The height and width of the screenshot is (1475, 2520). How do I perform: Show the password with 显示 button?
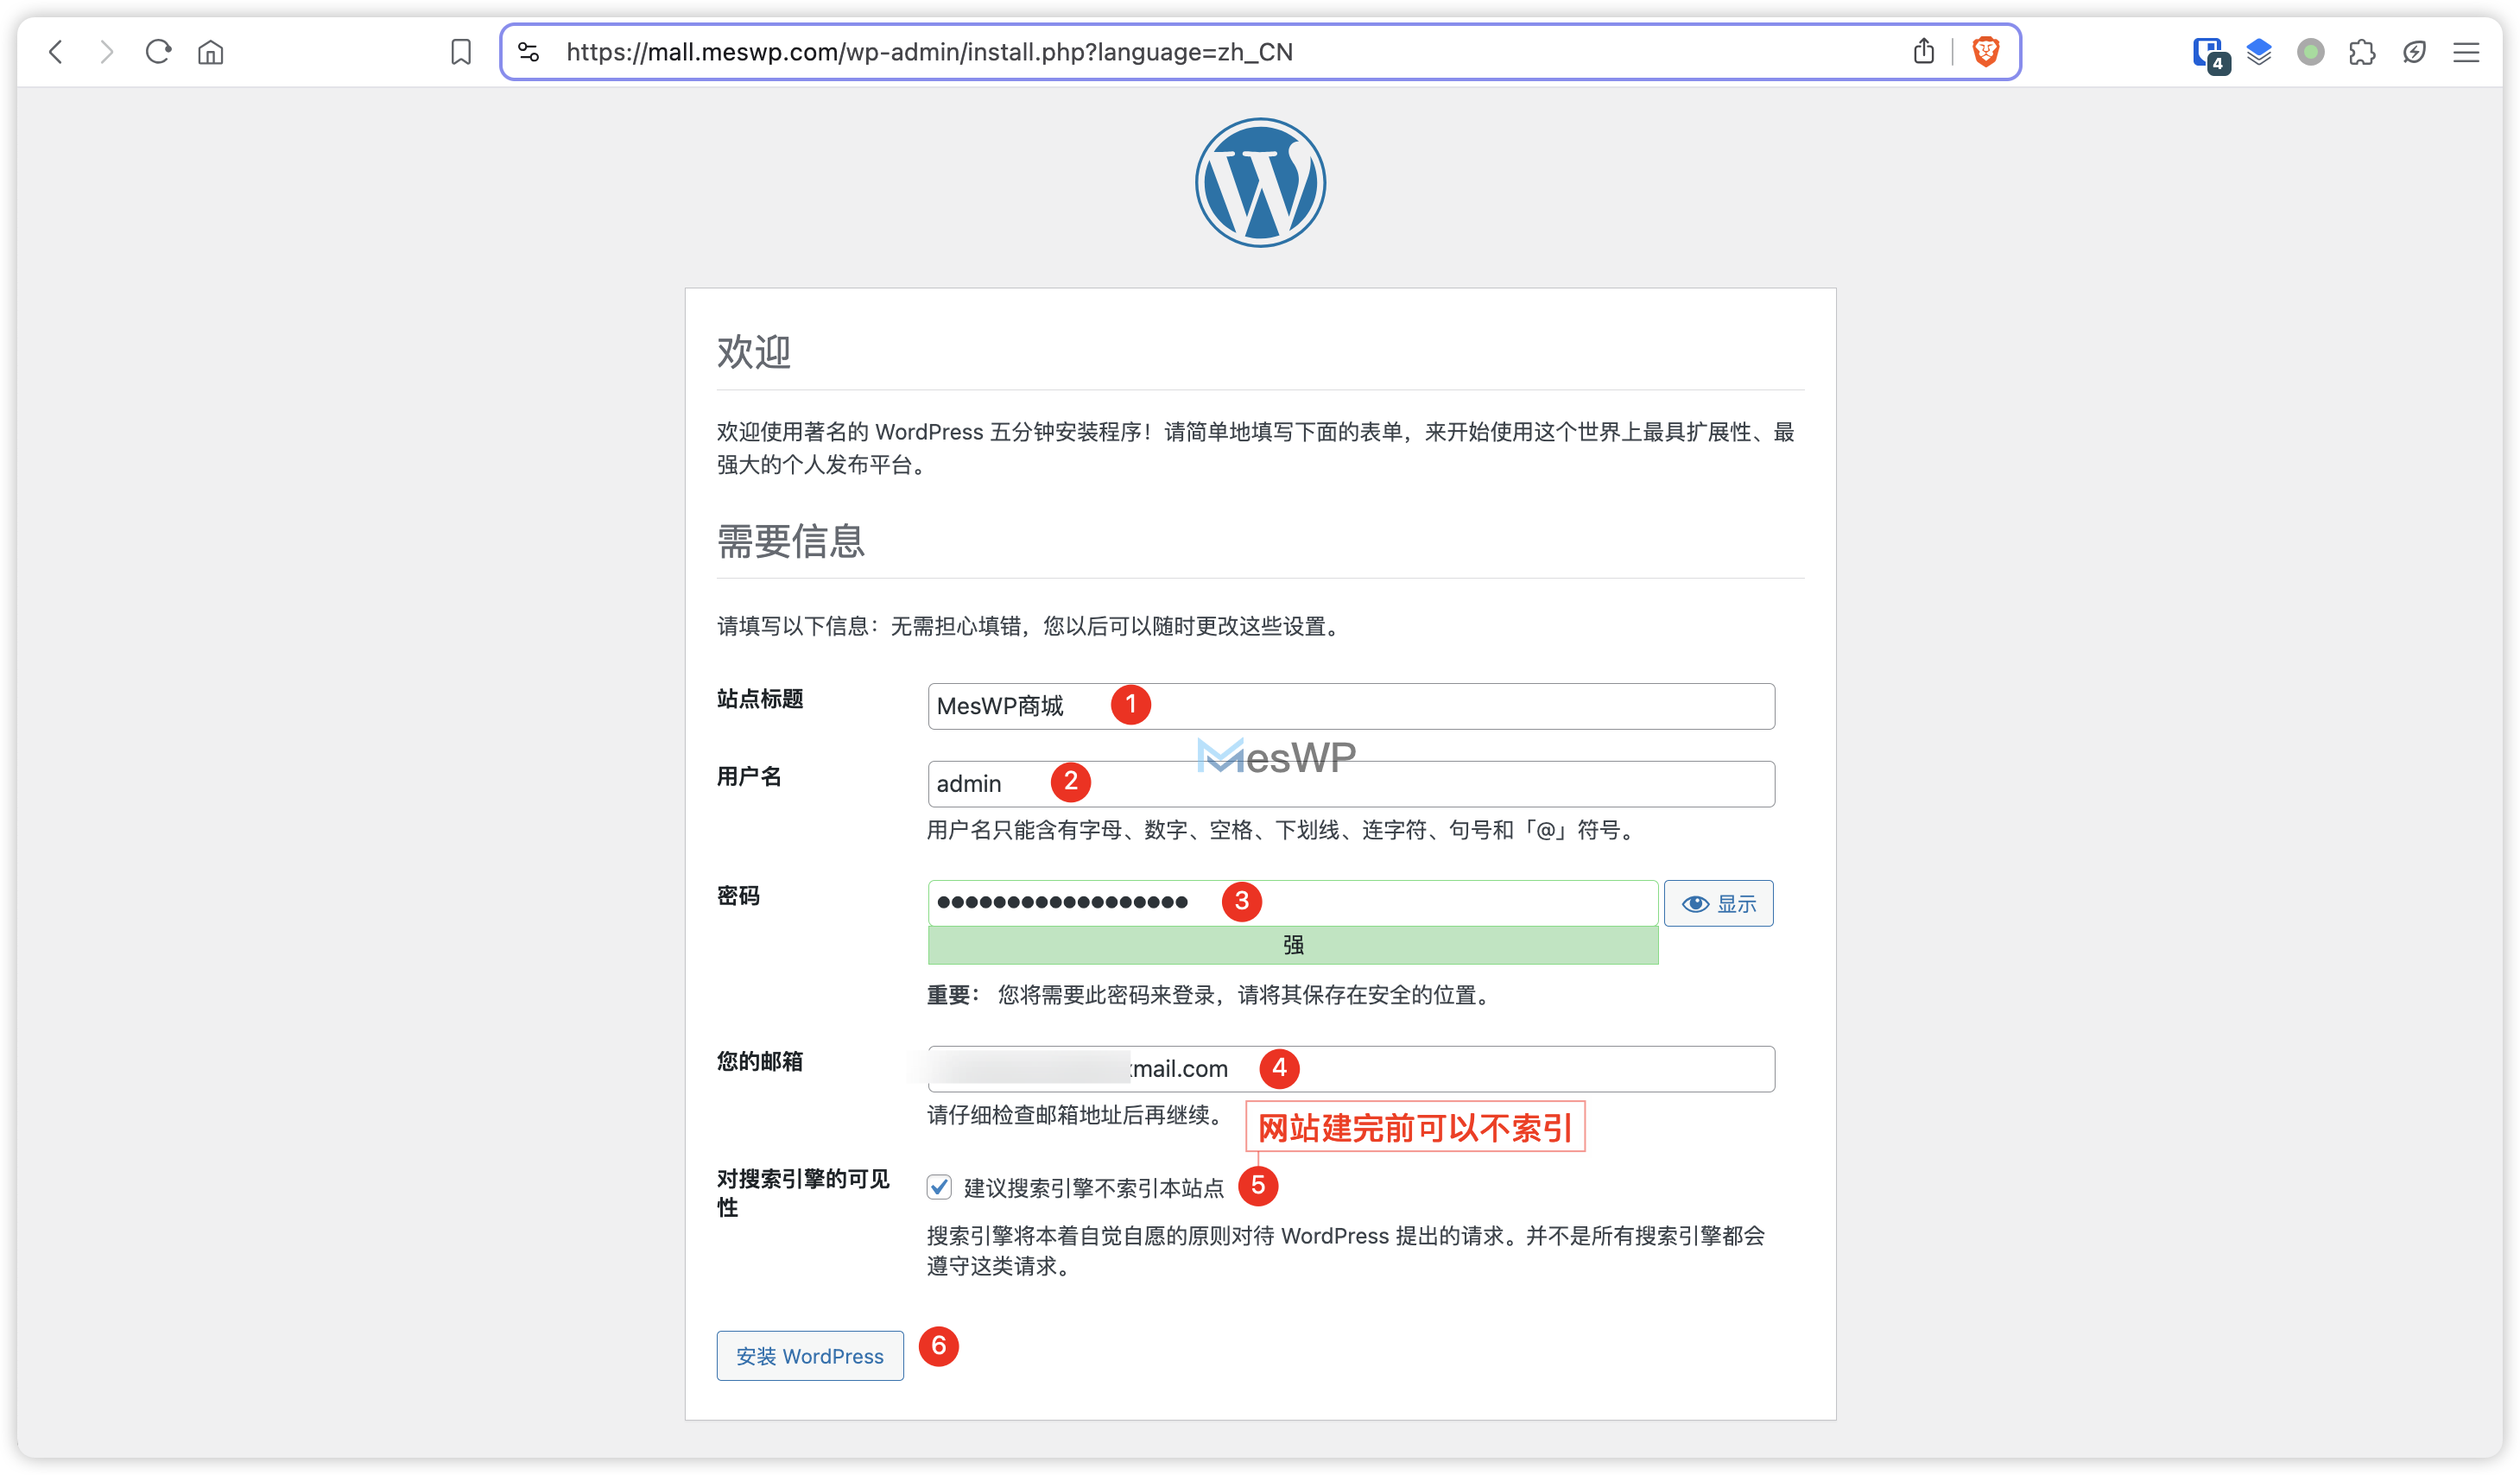[1718, 903]
